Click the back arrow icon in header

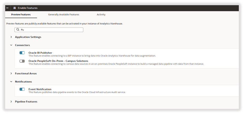tap(8, 8)
